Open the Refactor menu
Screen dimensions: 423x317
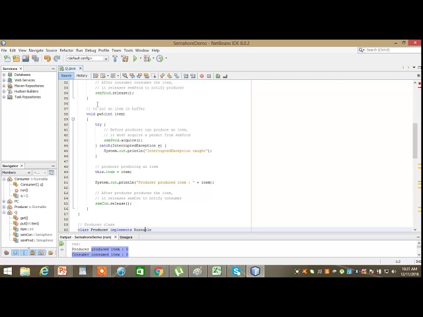66,50
